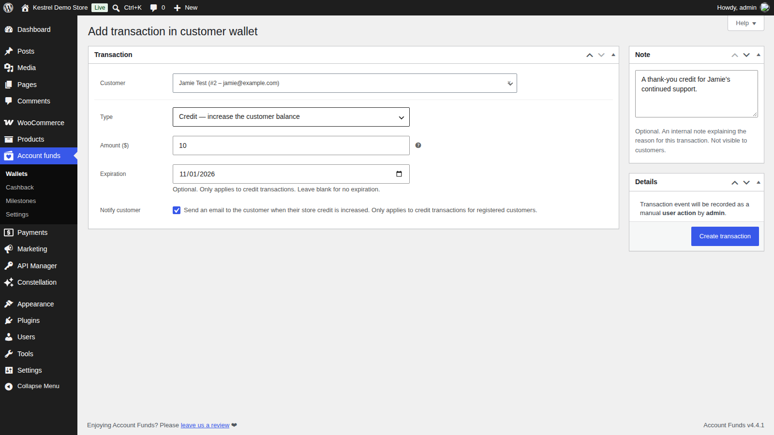The image size is (774, 435).
Task: Click the Media icon in sidebar
Action: 9,68
